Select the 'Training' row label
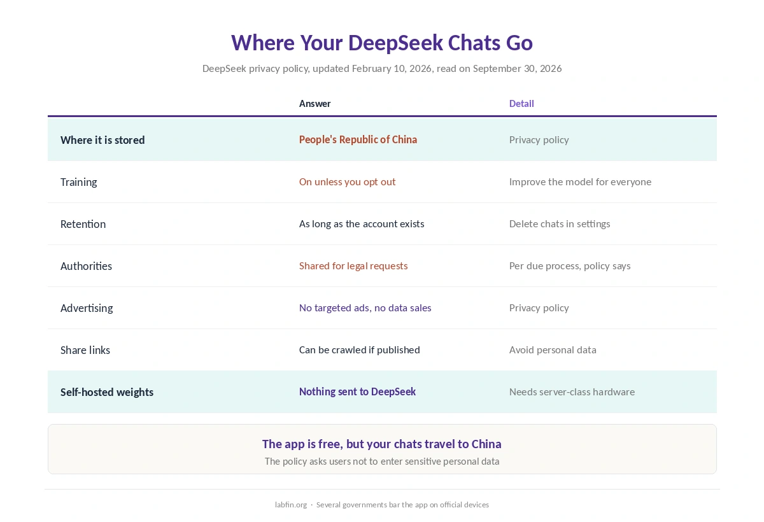This screenshot has height=522, width=764. pyautogui.click(x=79, y=182)
